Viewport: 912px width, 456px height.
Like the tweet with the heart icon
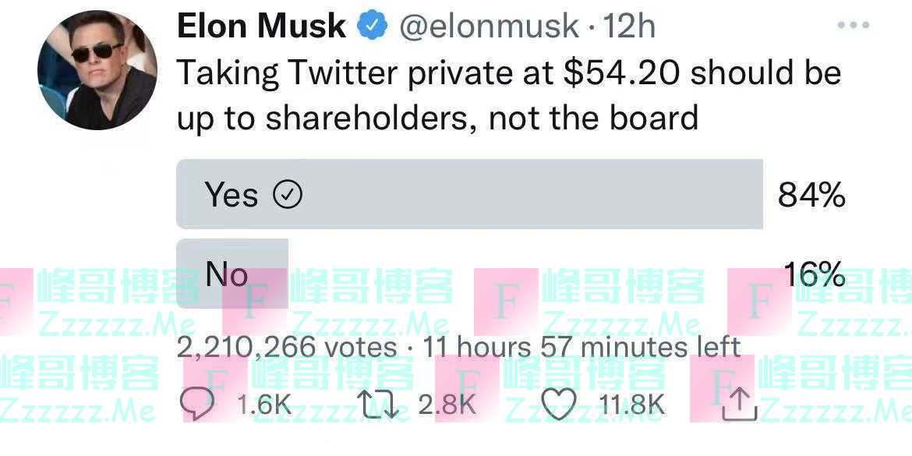(558, 405)
